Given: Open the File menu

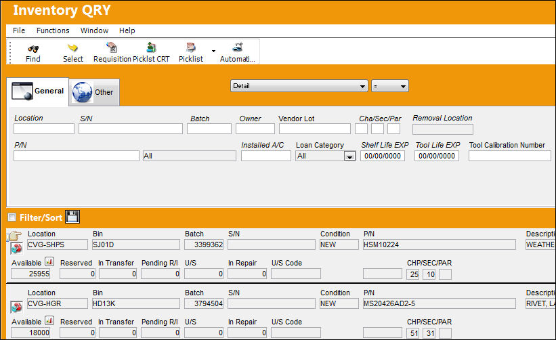Looking at the screenshot, I should click(19, 30).
